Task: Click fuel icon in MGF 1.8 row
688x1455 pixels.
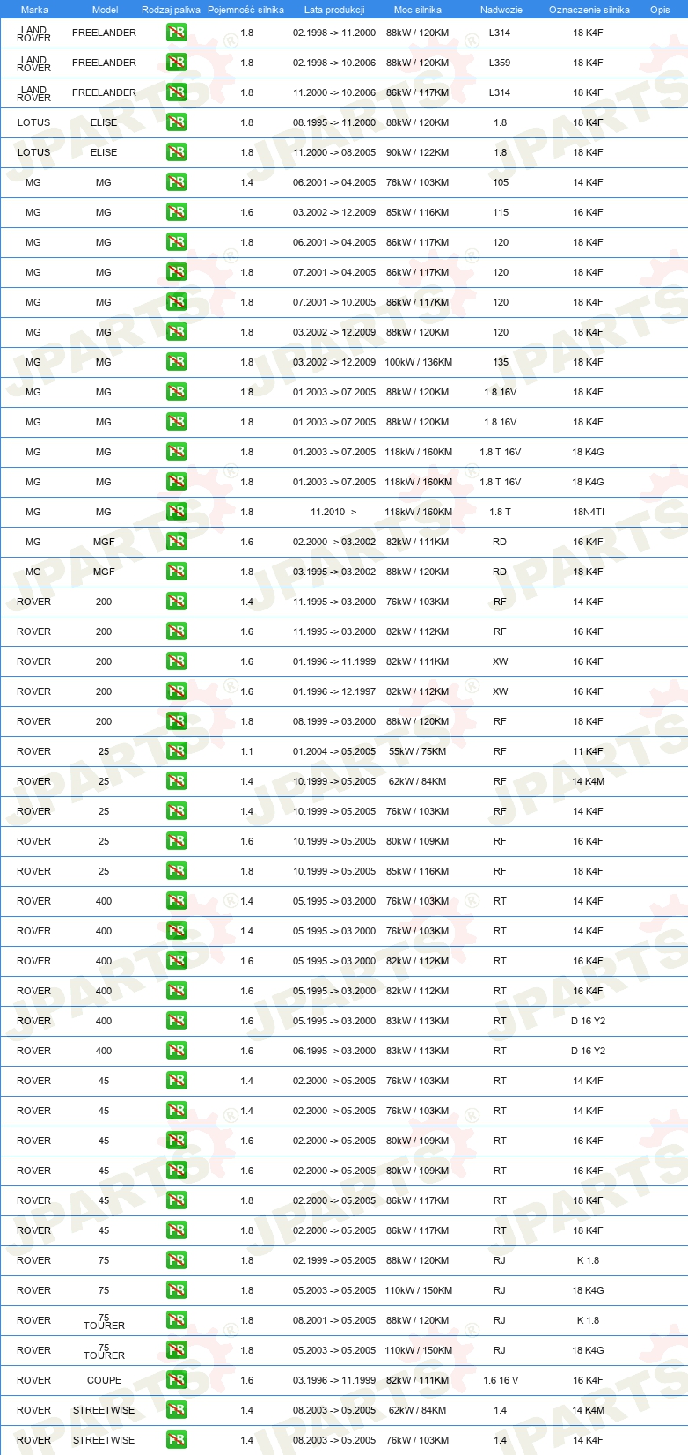Action: click(x=177, y=572)
